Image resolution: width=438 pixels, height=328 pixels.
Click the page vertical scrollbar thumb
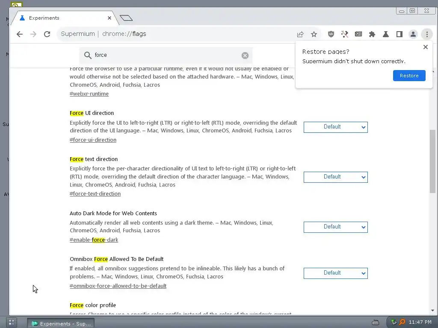point(432,161)
